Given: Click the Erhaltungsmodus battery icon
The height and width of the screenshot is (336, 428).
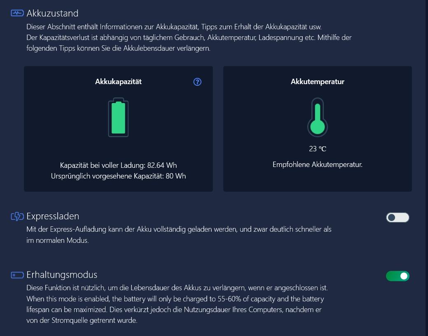Looking at the screenshot, I should click(17, 275).
